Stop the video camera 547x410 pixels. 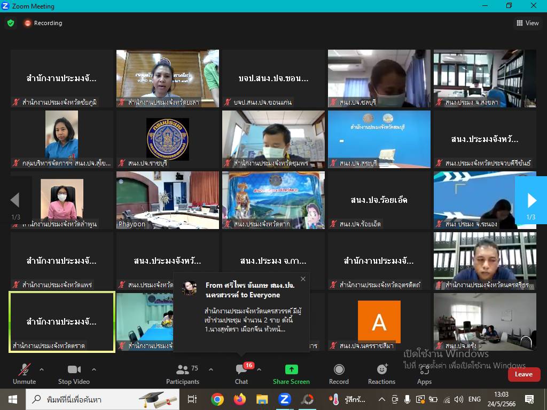point(74,374)
